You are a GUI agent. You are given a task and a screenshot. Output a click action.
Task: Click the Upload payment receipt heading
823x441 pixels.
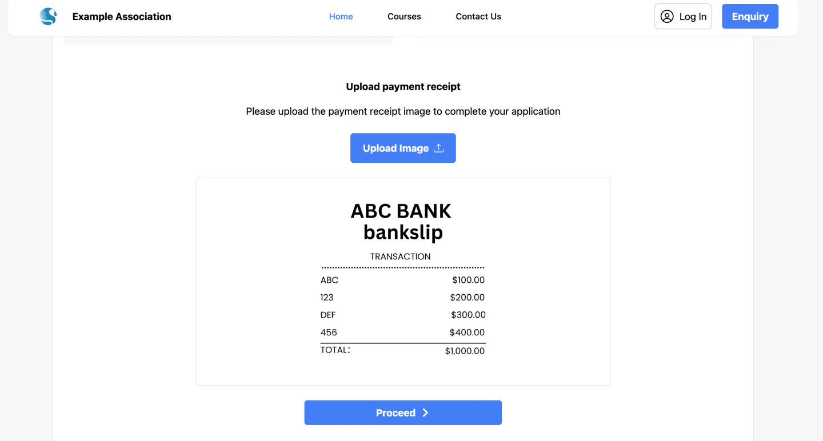403,87
